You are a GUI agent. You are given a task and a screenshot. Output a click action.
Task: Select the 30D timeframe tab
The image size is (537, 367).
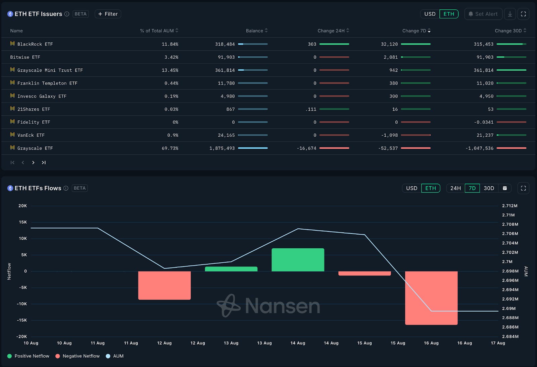click(489, 188)
